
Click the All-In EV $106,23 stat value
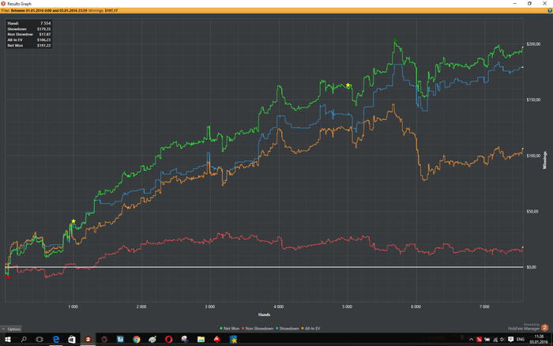point(43,39)
